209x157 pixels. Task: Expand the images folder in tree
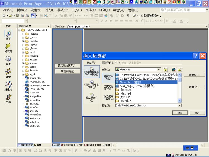(23, 67)
